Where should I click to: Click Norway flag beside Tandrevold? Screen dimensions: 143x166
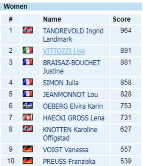click(x=28, y=30)
